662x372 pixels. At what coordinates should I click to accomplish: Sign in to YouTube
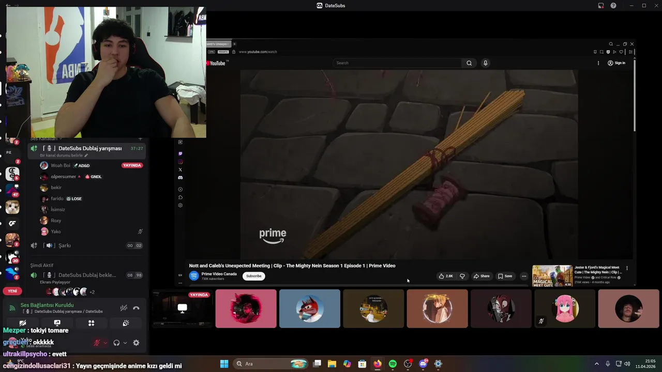[x=616, y=63]
